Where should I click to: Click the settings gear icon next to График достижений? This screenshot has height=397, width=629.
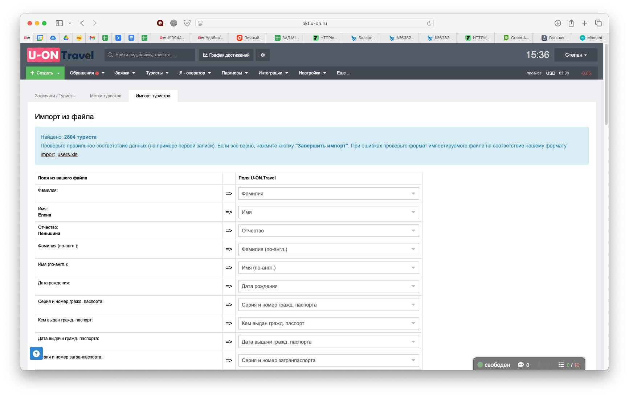pyautogui.click(x=262, y=55)
